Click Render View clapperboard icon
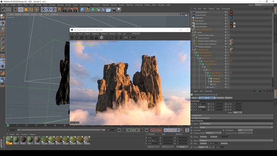 click(x=65, y=10)
